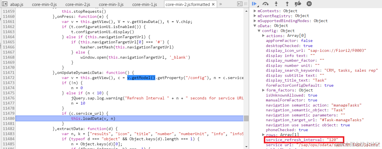Expand the rows array
The height and width of the screenshot is (149, 382).
pos(264,135)
